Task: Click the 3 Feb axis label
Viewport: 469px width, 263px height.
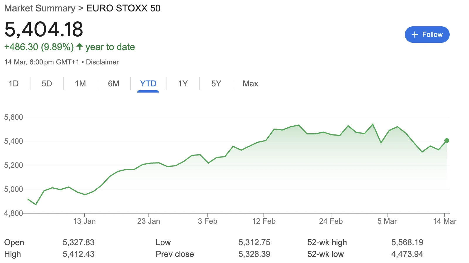Action: click(208, 221)
